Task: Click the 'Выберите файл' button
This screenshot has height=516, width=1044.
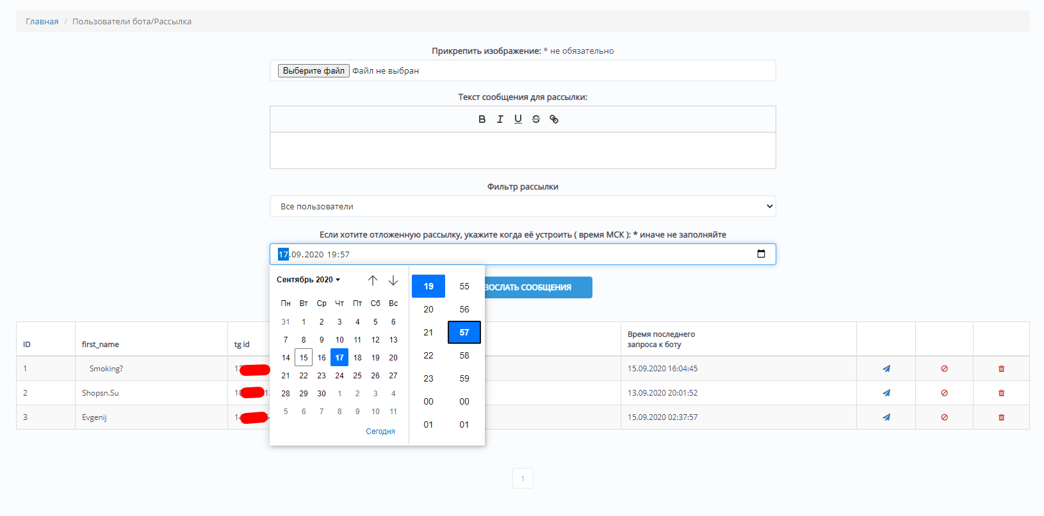Action: point(313,71)
